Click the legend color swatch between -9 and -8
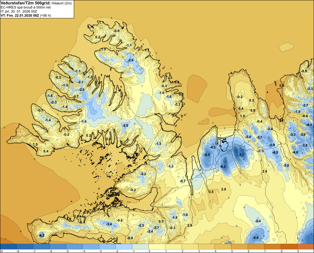This screenshot has width=314, height=253. point(8,246)
